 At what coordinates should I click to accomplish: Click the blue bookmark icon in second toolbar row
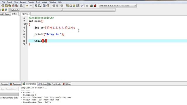tap(6, 10)
